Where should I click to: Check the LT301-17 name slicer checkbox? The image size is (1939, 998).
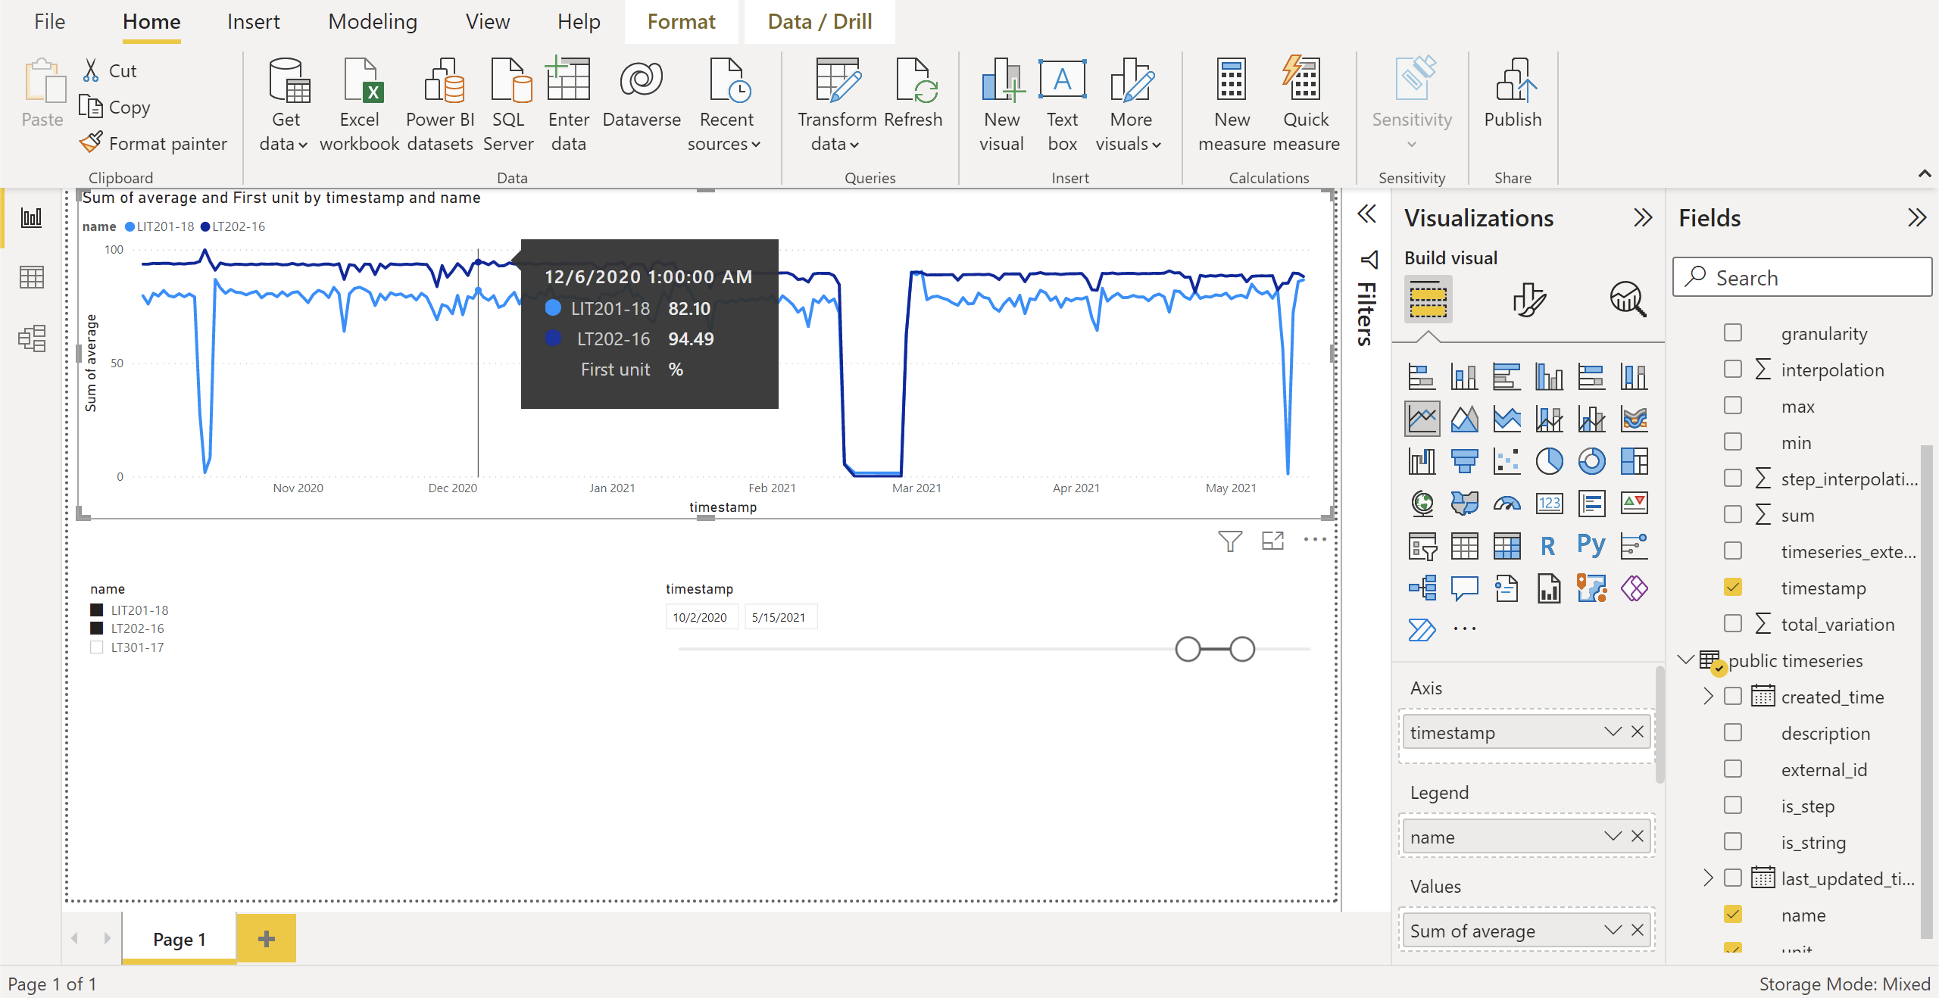coord(97,647)
